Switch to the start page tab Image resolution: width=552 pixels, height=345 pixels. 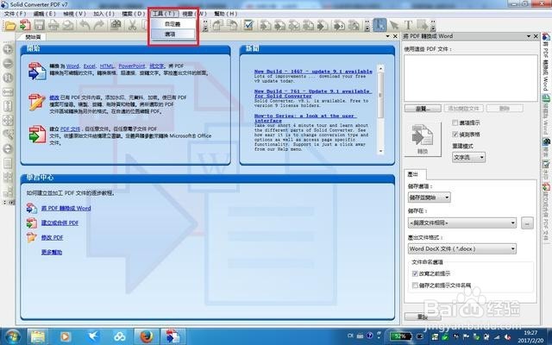tap(33, 37)
